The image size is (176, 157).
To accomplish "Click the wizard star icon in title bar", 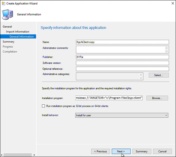I will click(4, 4).
